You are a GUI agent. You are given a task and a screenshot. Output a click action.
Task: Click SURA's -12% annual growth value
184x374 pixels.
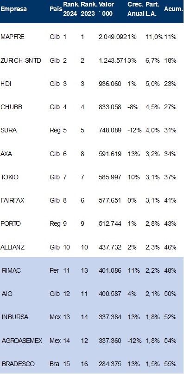(134, 131)
